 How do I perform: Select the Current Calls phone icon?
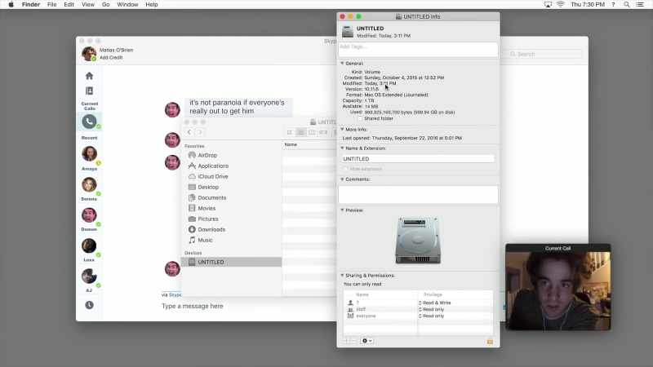point(89,122)
